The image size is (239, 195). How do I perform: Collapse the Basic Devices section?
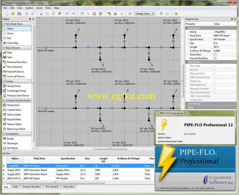pos(4,48)
